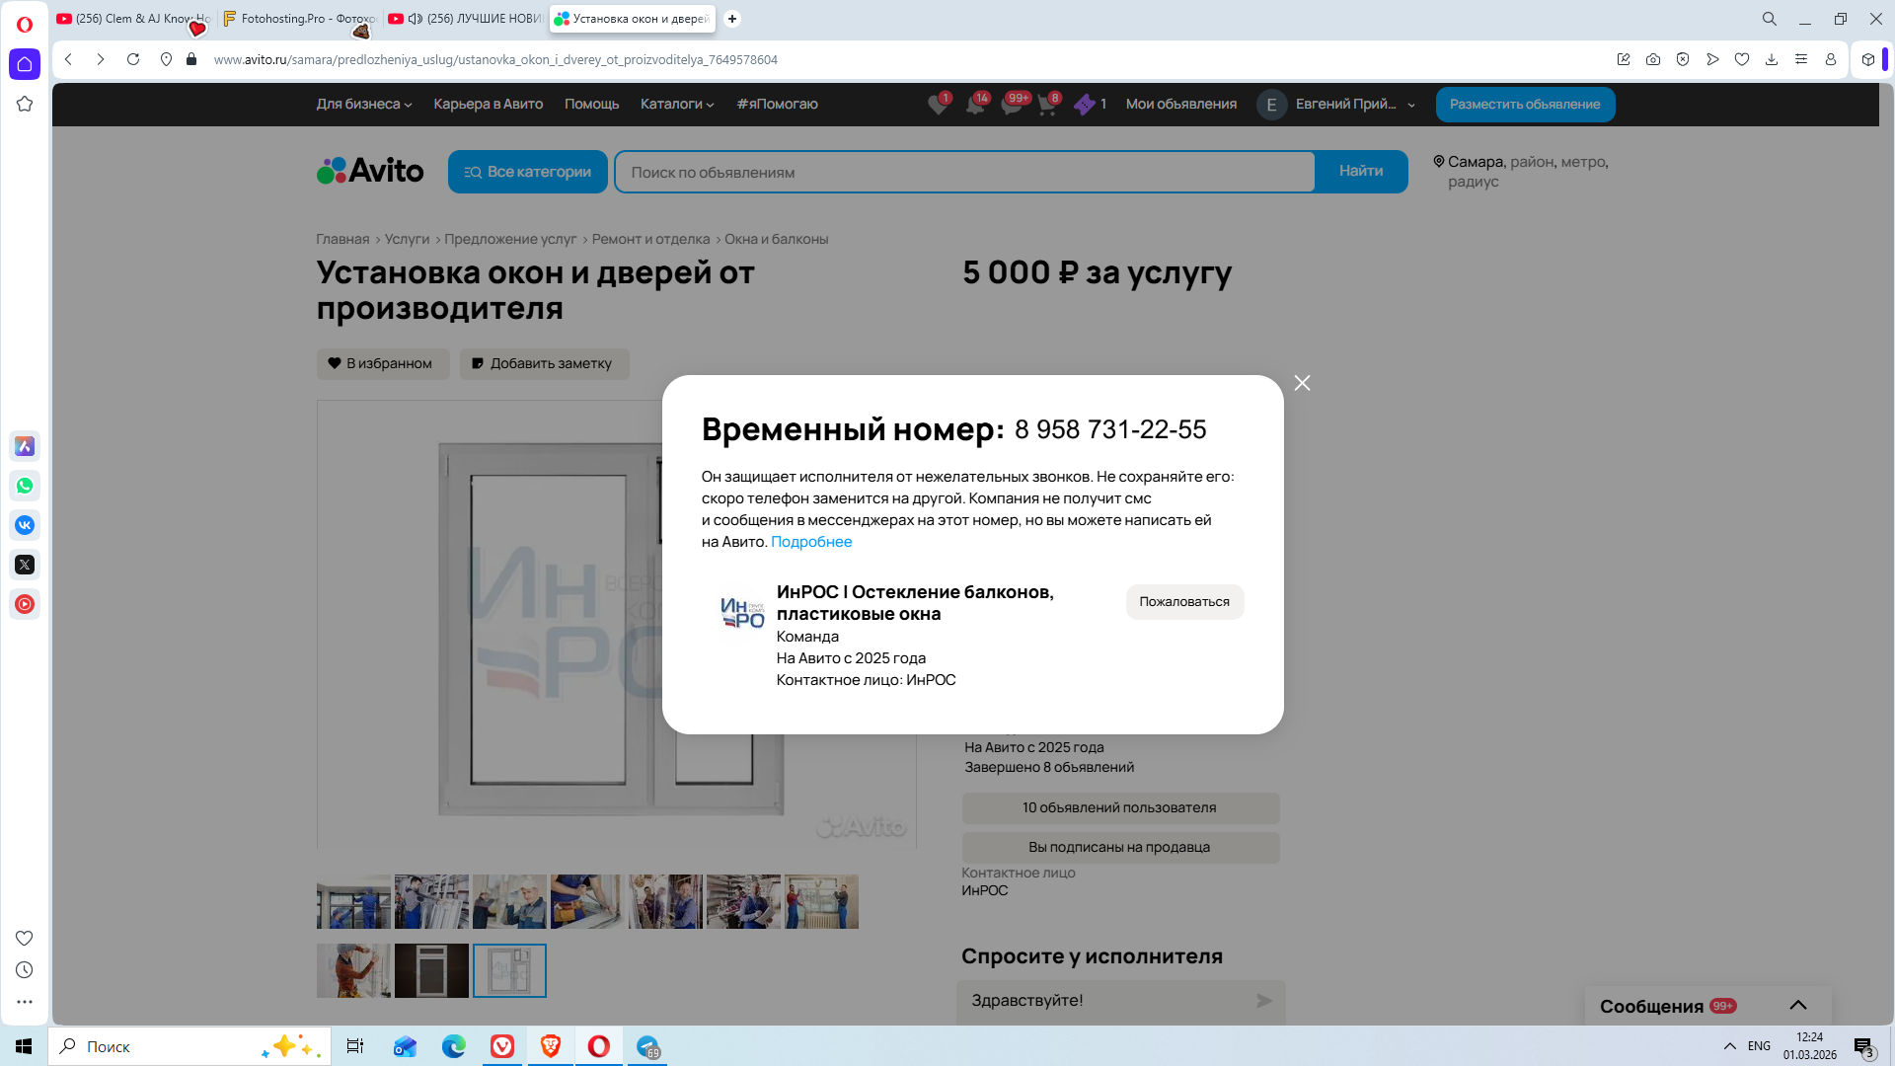Open VK messenger in the Opera sidebar
This screenshot has width=1895, height=1066.
[x=25, y=525]
